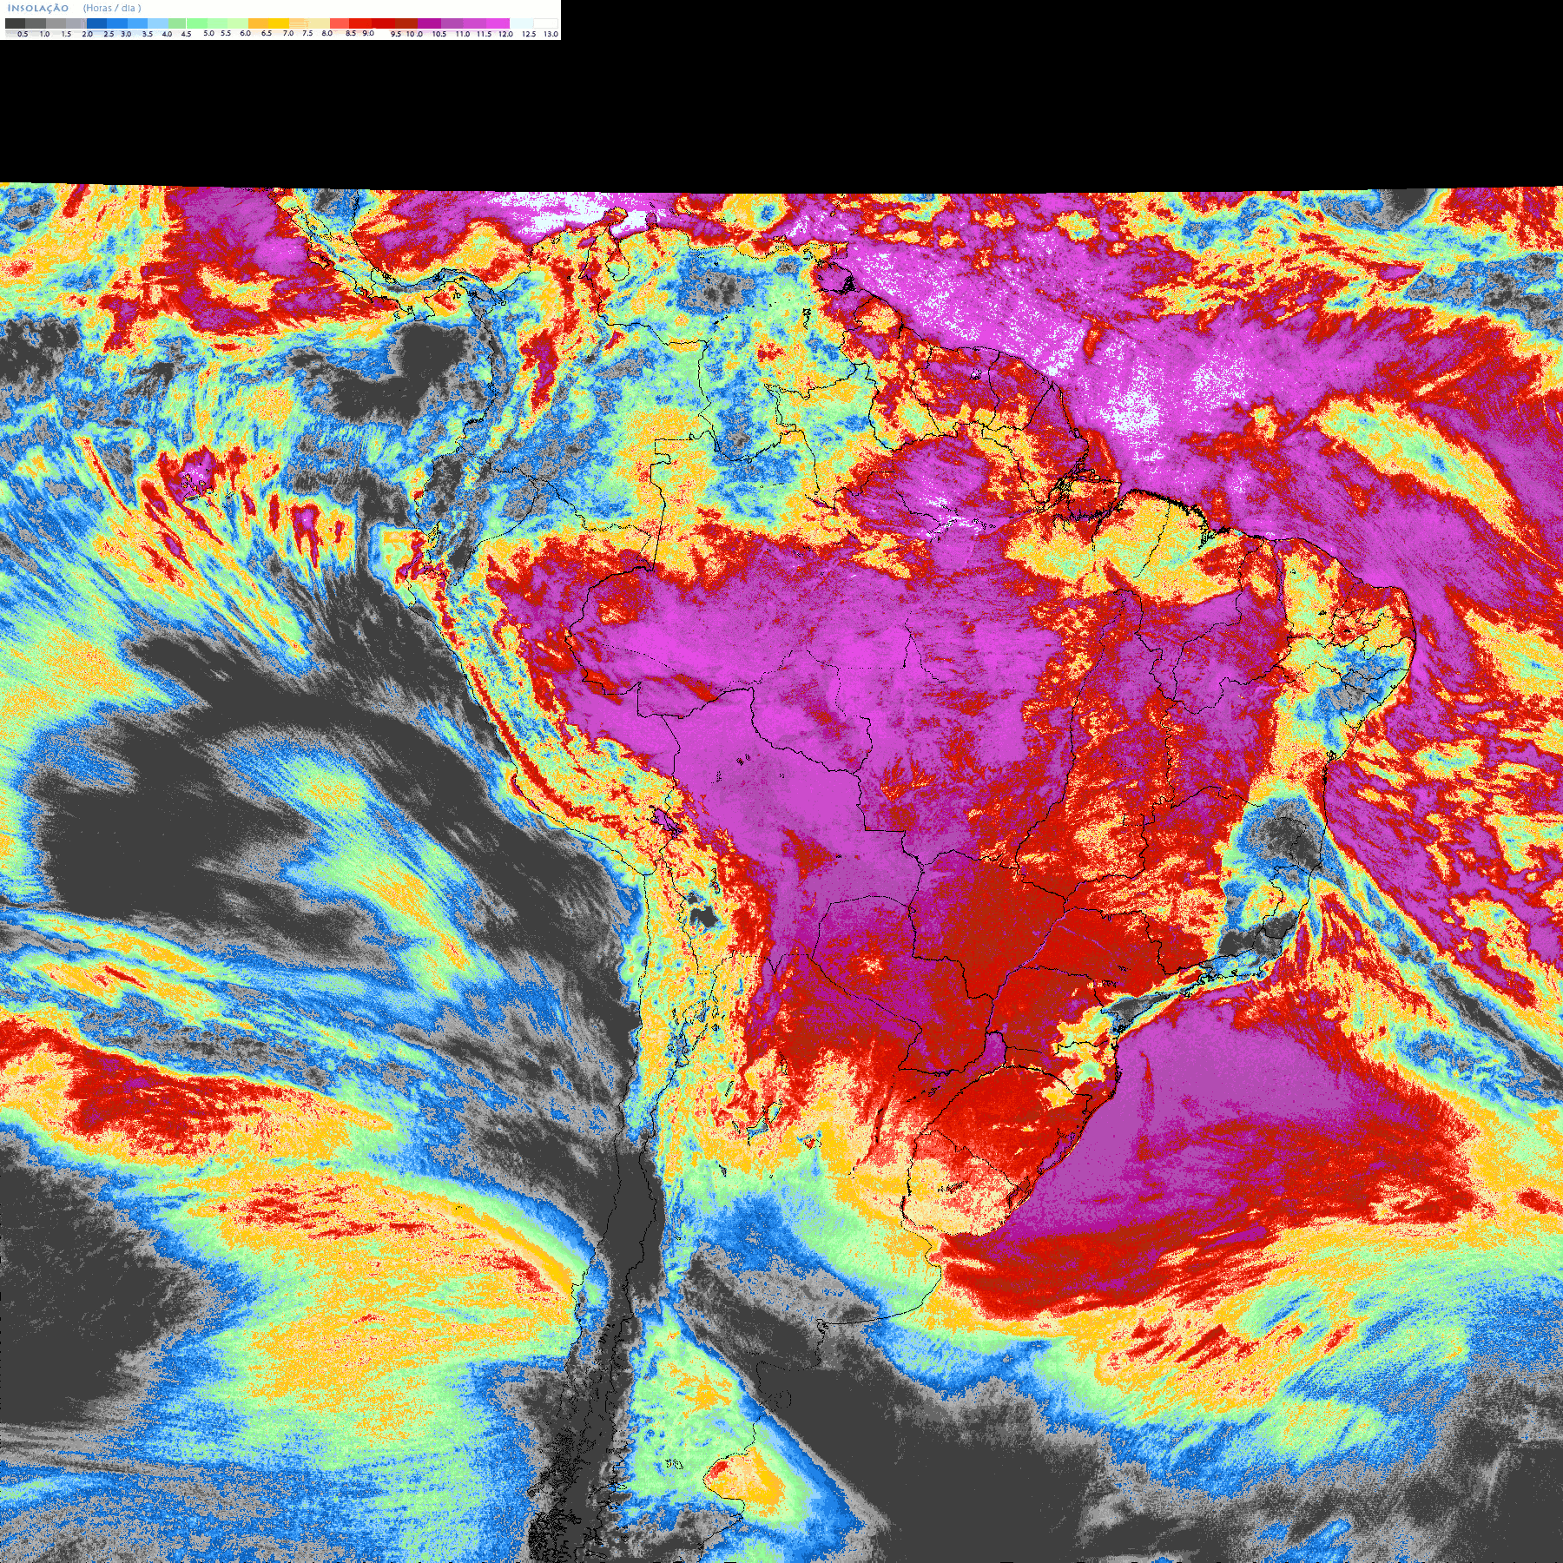Screen dimensions: 1563x1563
Task: Click the "9.0" legend value
Action: point(368,33)
